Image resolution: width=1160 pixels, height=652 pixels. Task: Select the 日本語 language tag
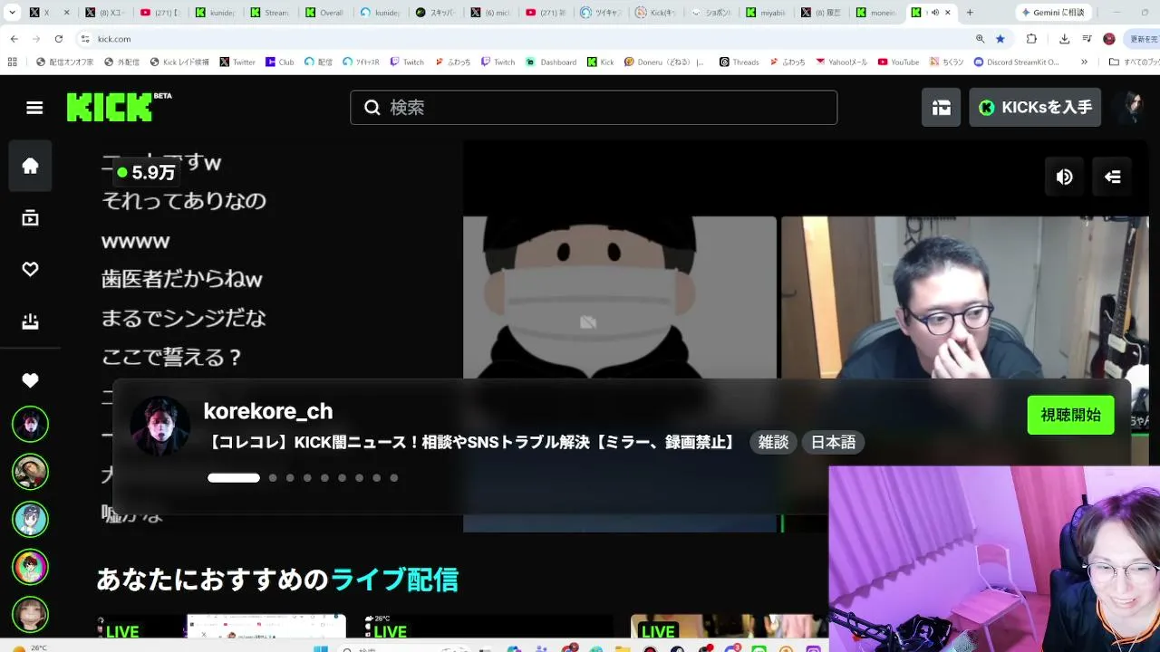pos(833,443)
